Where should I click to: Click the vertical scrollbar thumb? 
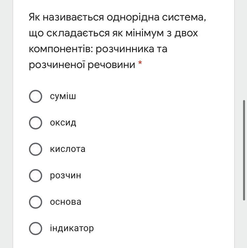(x=244, y=150)
